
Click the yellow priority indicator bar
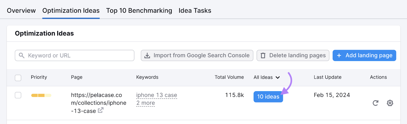(x=41, y=95)
